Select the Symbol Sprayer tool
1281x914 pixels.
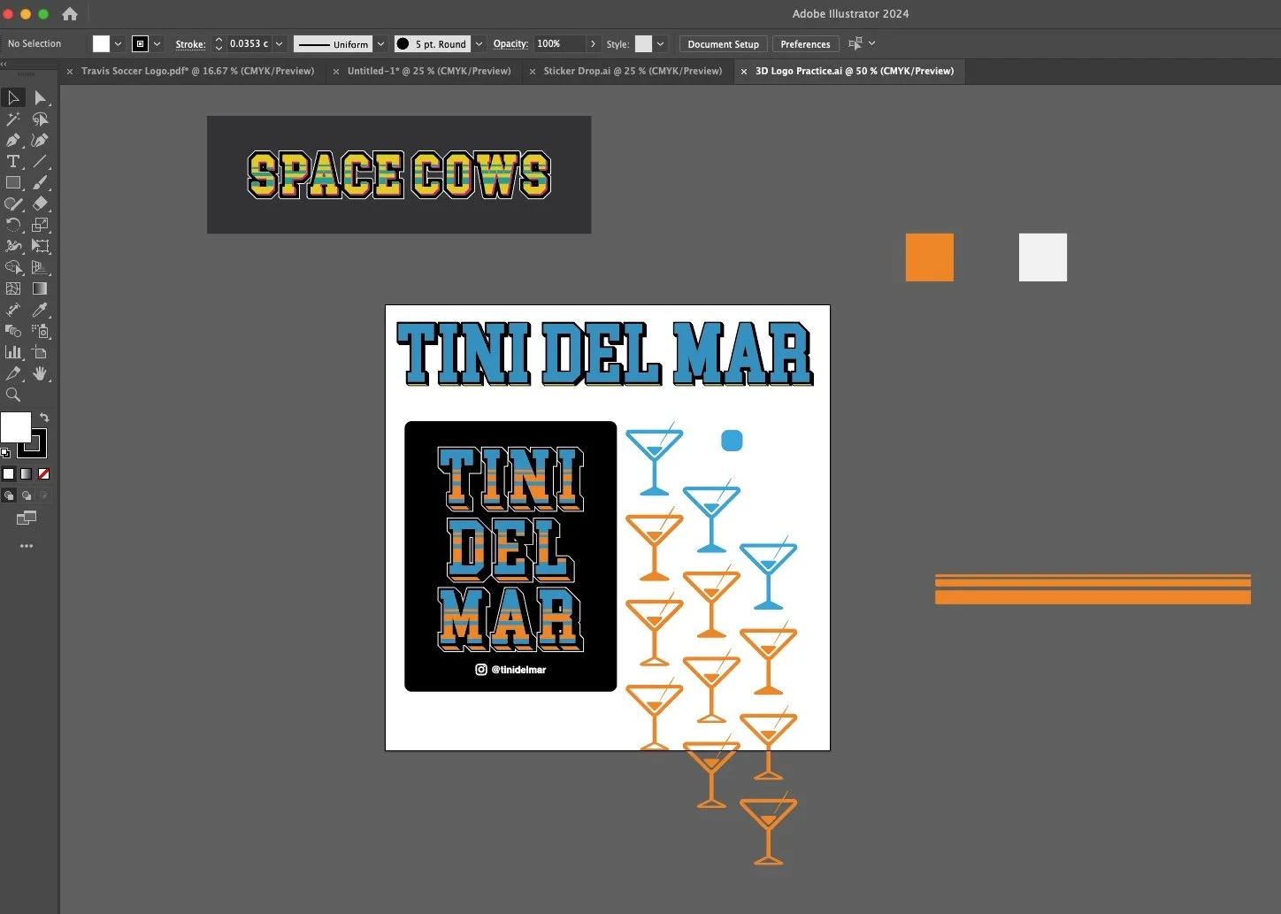tap(40, 332)
